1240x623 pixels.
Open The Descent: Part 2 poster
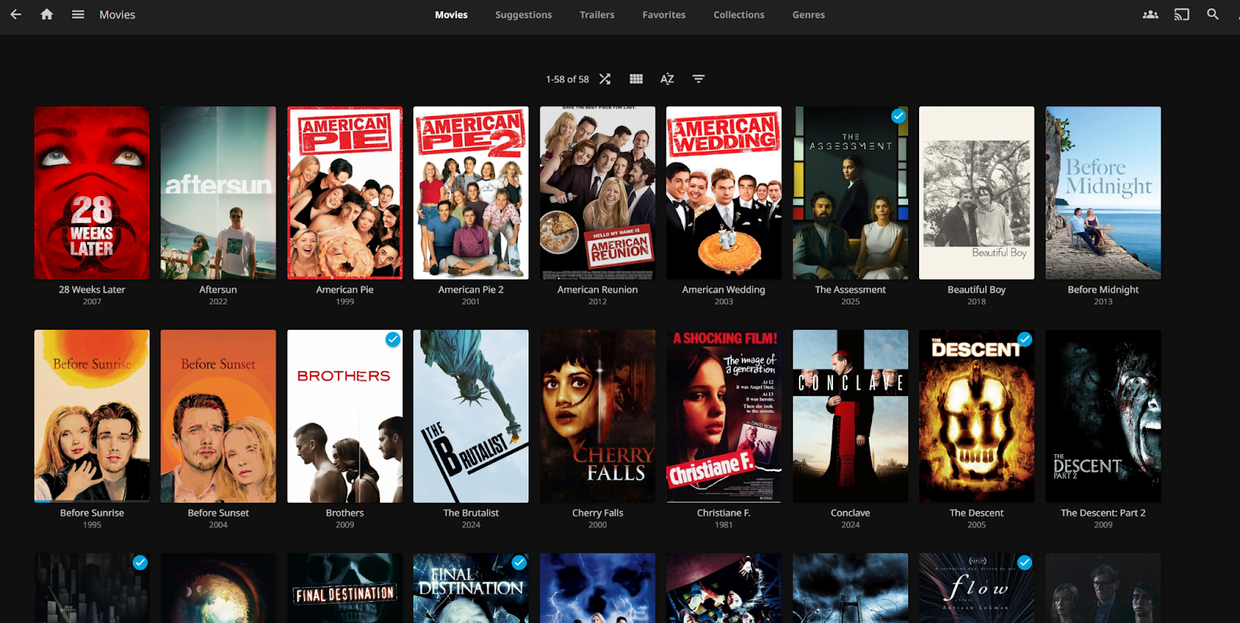point(1103,416)
